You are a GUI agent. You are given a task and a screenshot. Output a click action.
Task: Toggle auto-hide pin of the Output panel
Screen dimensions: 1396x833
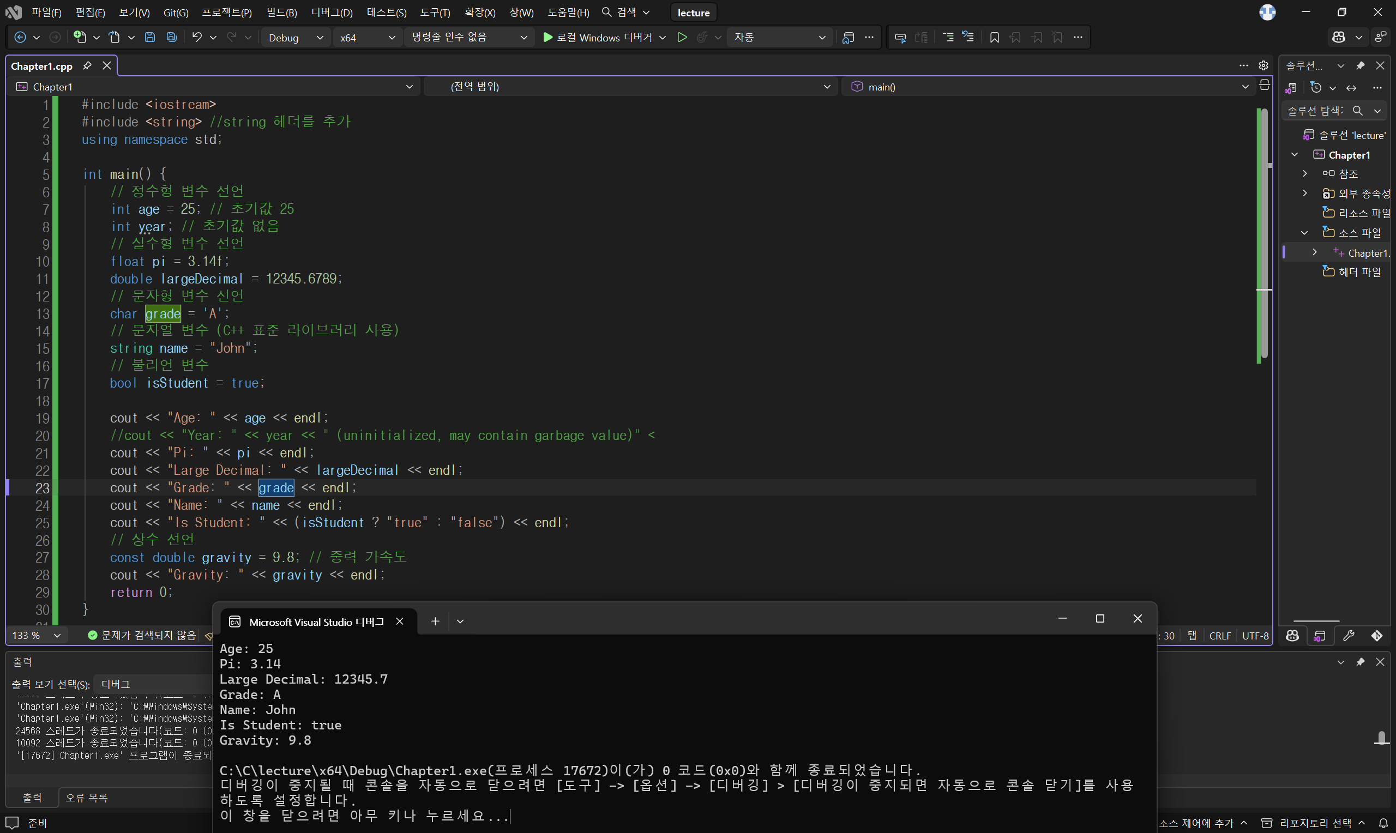point(1360,662)
